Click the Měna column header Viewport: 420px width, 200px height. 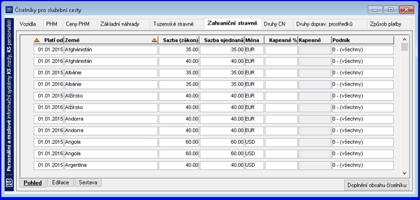255,40
